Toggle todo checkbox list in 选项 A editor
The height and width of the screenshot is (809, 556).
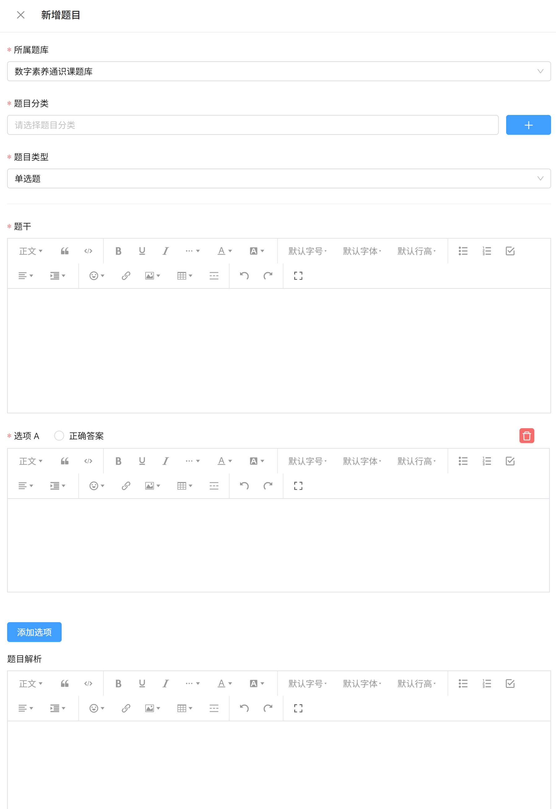510,461
